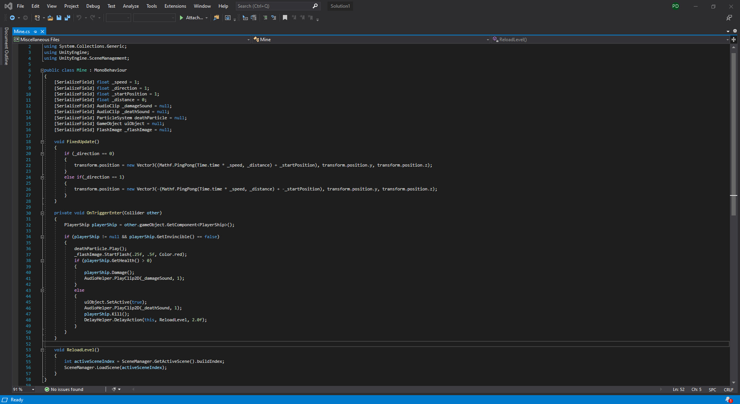Open the Attach button dropdown arrow

click(207, 18)
